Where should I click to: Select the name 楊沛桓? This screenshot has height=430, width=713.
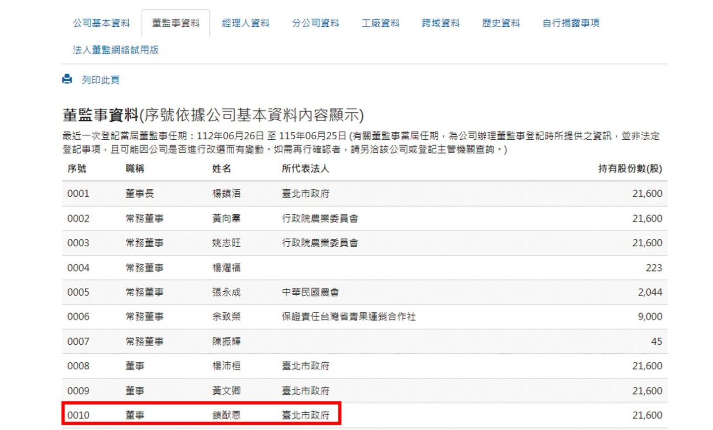pos(227,366)
